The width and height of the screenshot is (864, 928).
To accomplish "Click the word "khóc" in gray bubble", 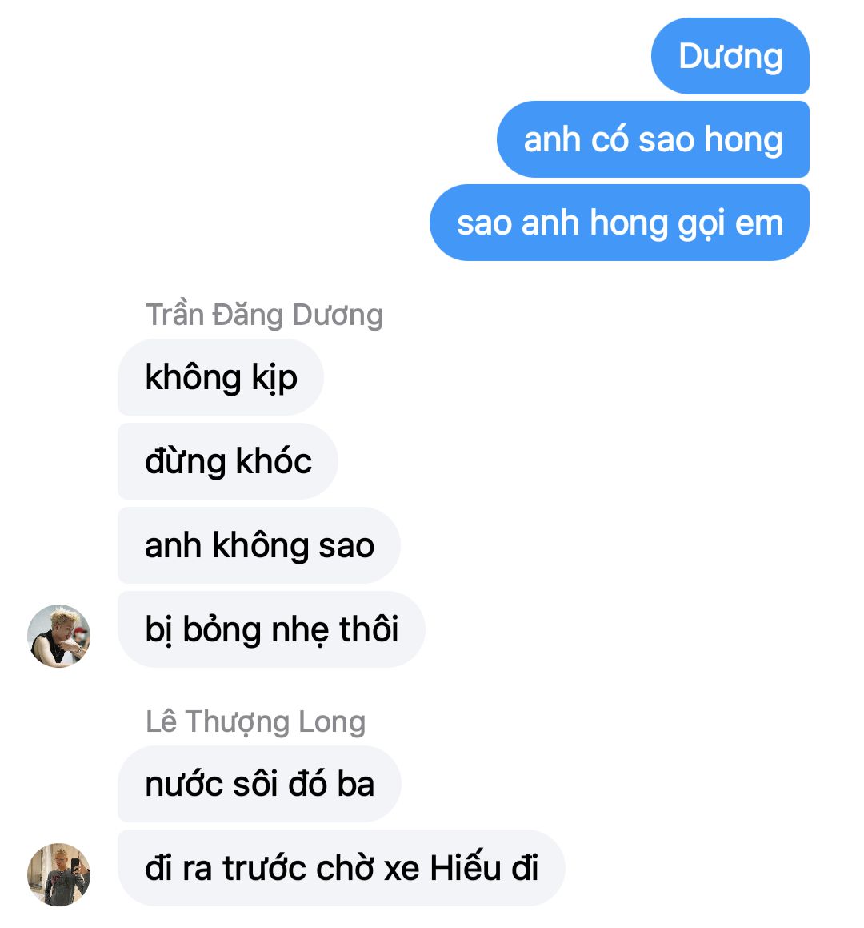I will (274, 461).
